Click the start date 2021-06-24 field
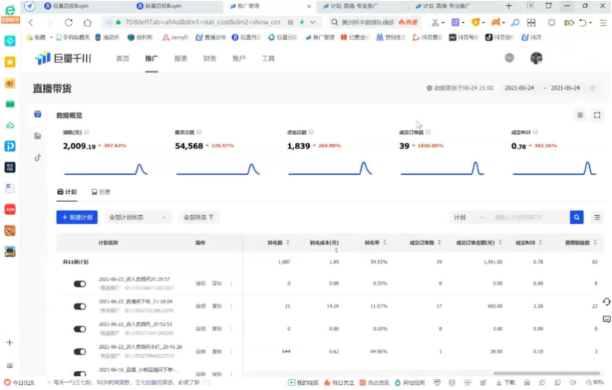The width and height of the screenshot is (612, 390). coord(519,88)
